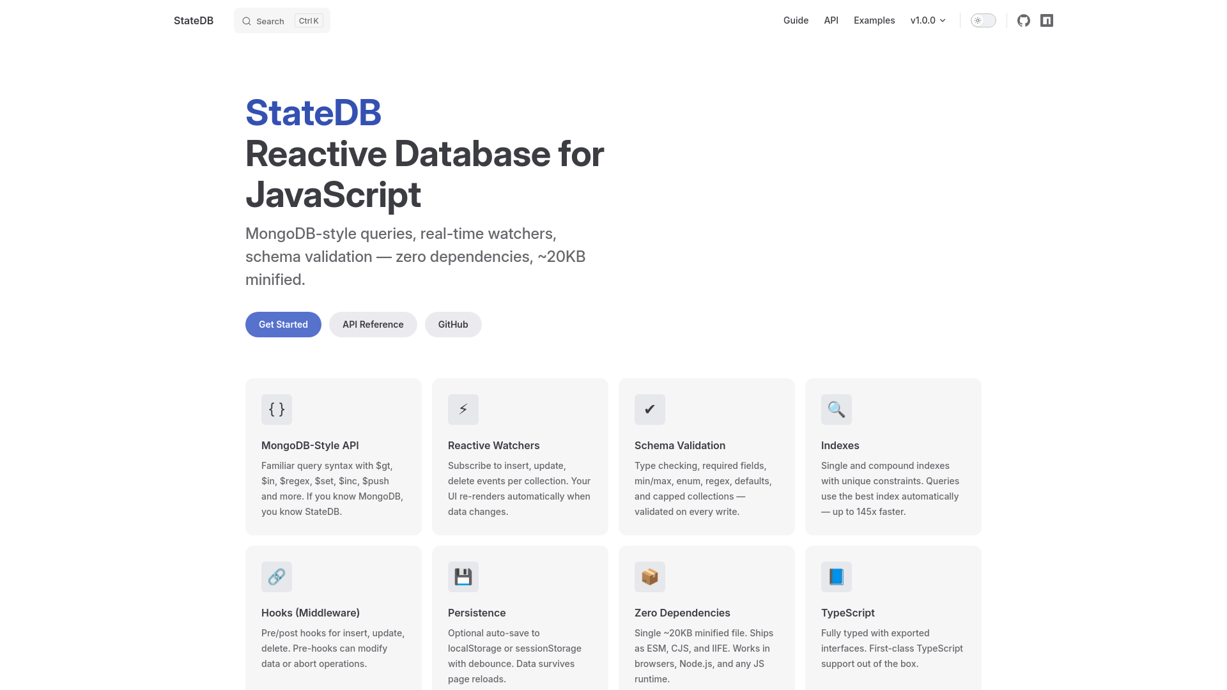Click the blue book TypeScript icon

click(837, 577)
